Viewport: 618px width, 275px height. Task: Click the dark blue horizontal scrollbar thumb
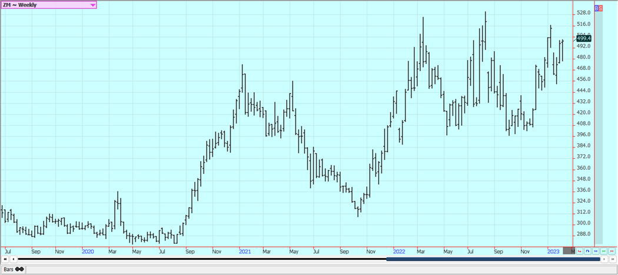(493, 259)
